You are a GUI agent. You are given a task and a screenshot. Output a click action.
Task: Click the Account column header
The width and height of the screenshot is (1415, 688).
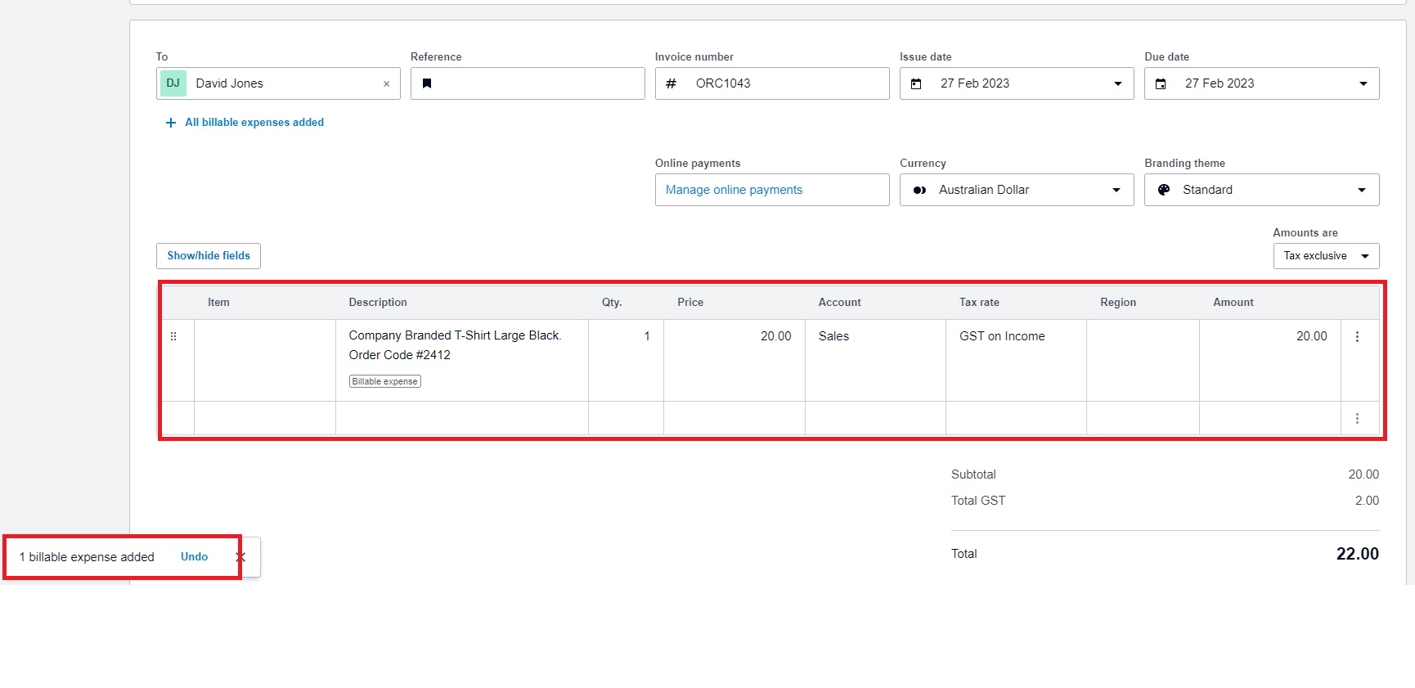coord(839,303)
